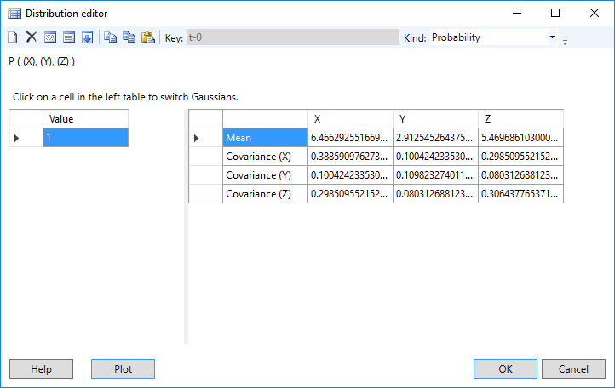Expand the toolbar overflow options arrow
This screenshot has height=388, width=615.
tap(565, 40)
